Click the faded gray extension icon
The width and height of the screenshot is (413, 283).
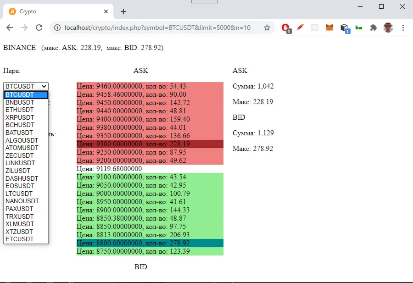click(x=314, y=28)
